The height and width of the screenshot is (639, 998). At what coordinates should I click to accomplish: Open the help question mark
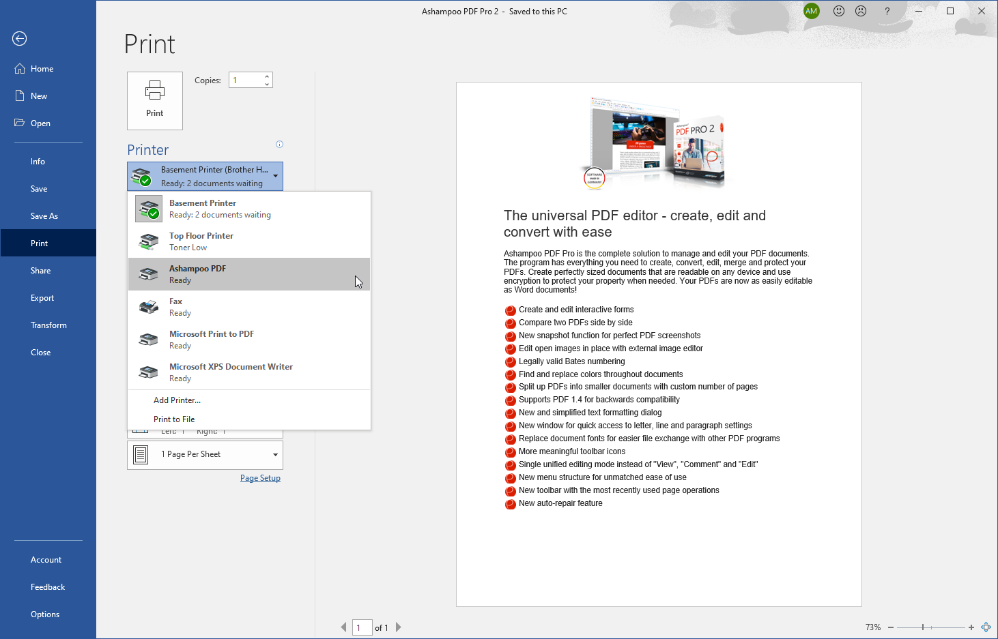[x=887, y=12]
